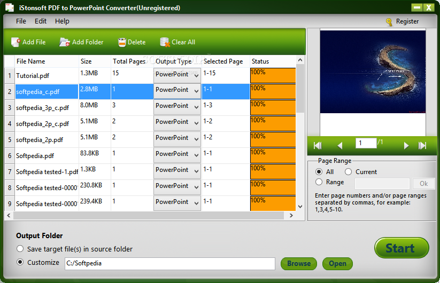Select the softpedia_3p_c.pdf file name

42,108
